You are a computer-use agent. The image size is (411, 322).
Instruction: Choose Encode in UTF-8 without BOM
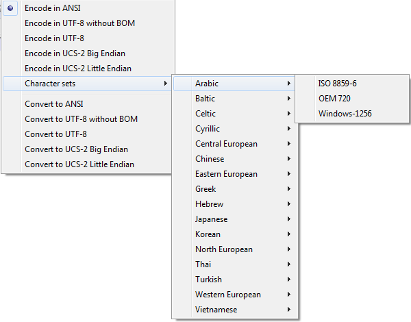click(x=79, y=23)
